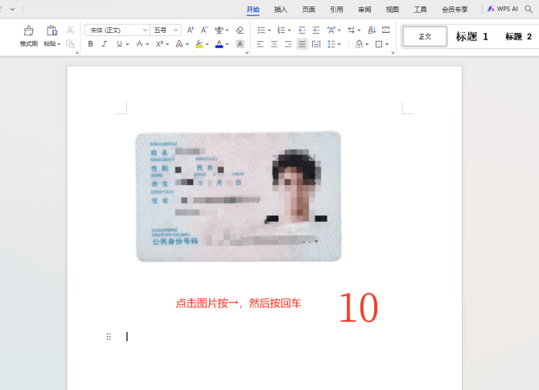Toggle justify alignment
This screenshot has width=539, height=390.
click(302, 44)
